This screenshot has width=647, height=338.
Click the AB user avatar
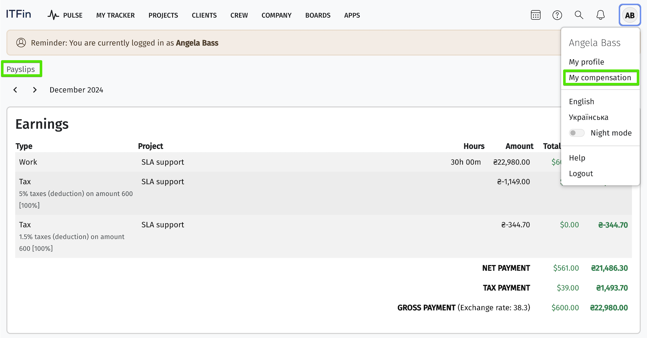[x=630, y=15]
